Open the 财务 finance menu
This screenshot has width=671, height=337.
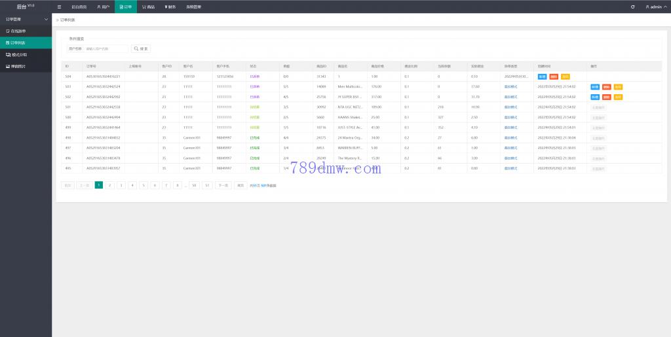(x=170, y=7)
